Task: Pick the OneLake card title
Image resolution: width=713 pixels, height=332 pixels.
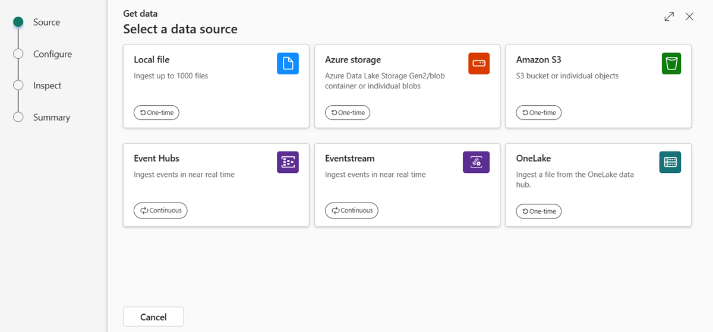Action: pyautogui.click(x=534, y=158)
